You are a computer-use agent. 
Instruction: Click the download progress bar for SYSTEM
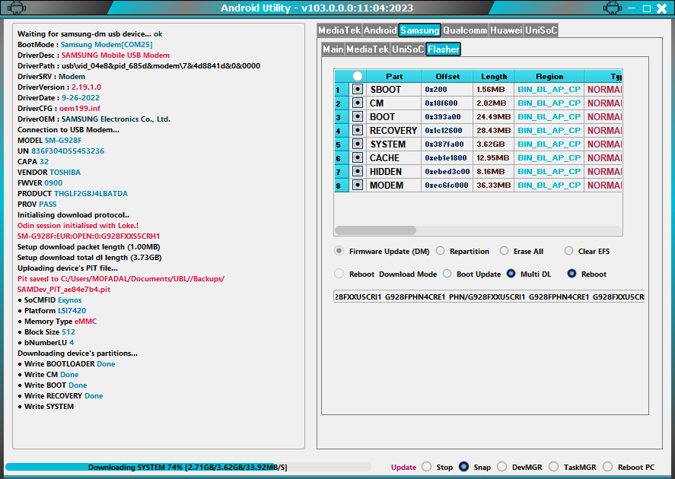point(188,467)
